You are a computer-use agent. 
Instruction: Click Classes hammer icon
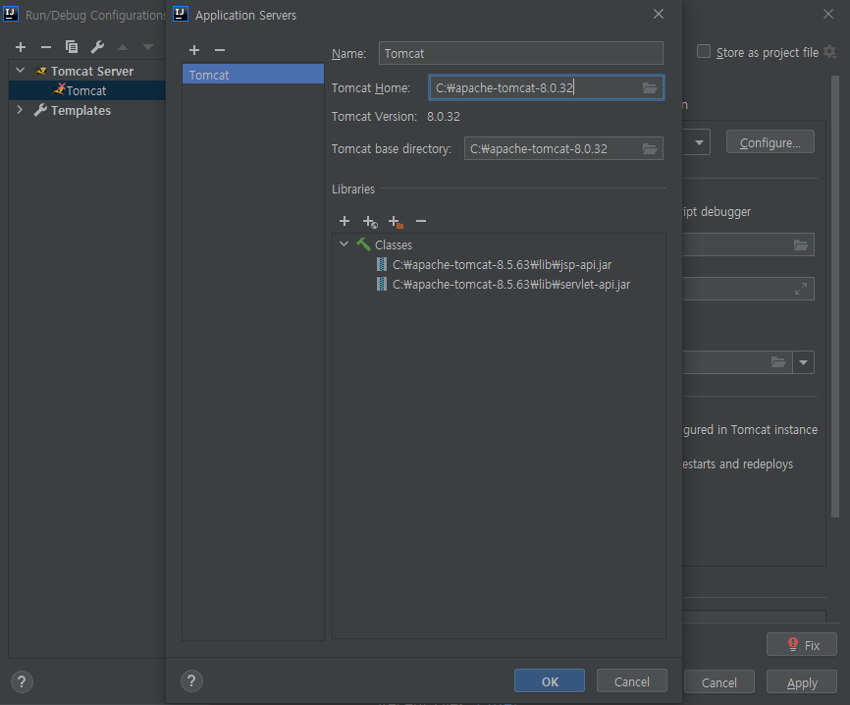(363, 244)
